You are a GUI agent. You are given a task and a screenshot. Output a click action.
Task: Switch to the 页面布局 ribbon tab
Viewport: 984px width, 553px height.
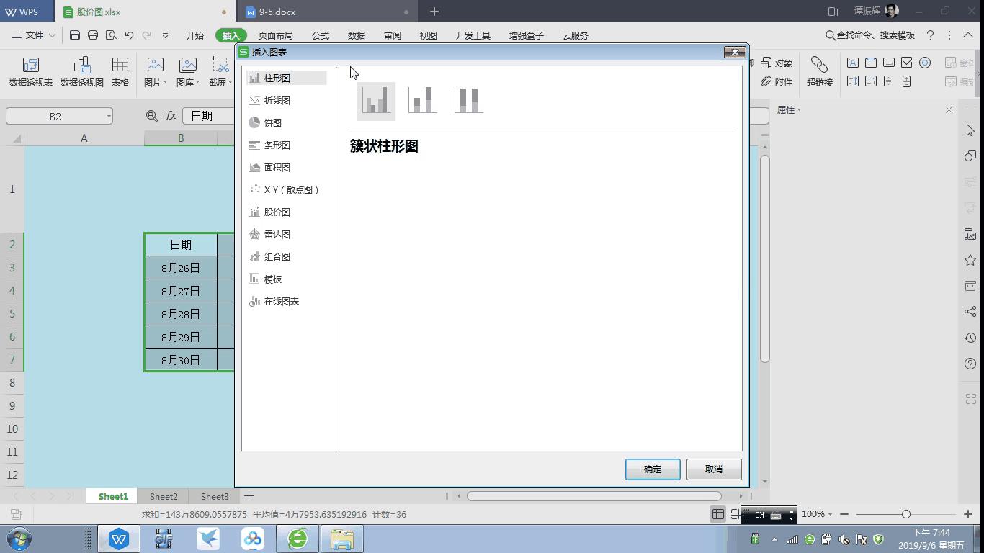click(275, 35)
